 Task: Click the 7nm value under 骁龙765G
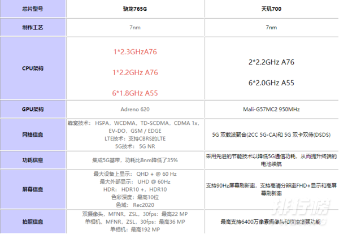pyautogui.click(x=135, y=28)
